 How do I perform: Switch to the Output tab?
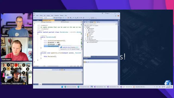tap(40, 84)
